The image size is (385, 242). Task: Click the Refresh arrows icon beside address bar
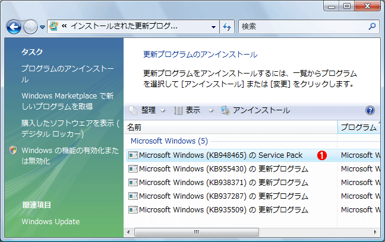click(x=227, y=27)
